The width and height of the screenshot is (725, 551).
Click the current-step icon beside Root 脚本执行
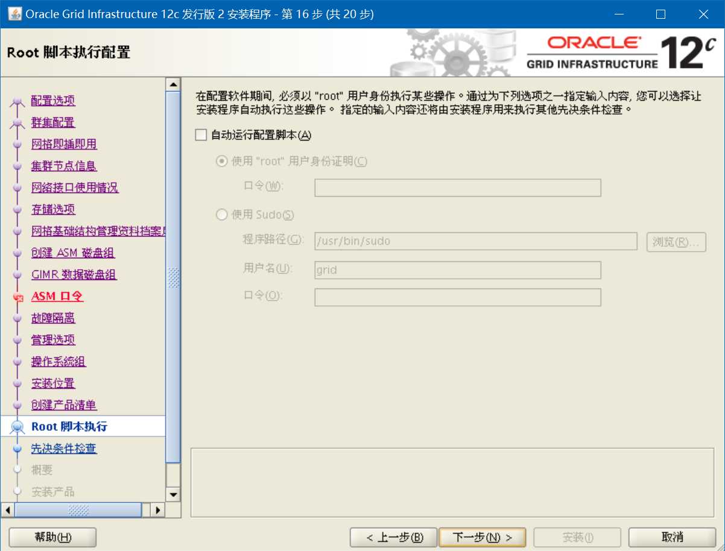(17, 427)
